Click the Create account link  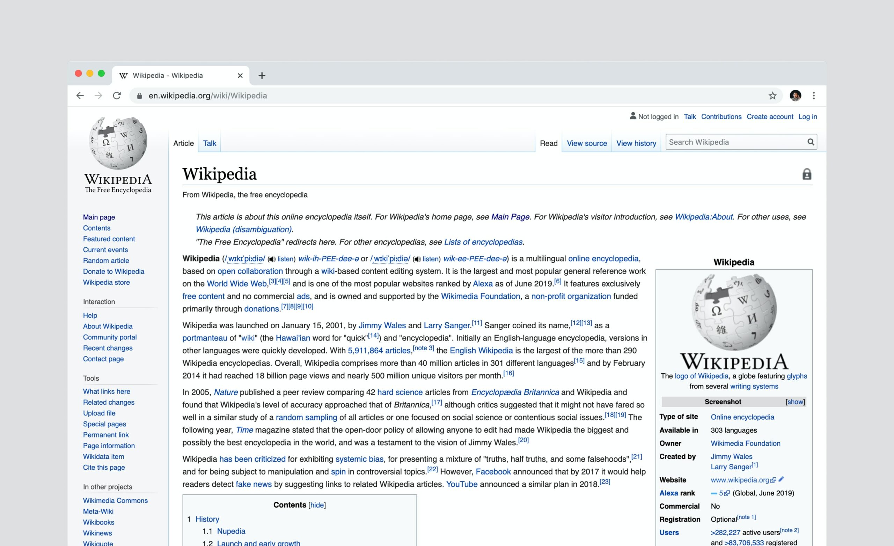769,117
